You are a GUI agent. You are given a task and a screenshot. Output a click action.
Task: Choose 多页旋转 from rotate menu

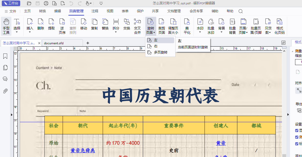coord(160,52)
